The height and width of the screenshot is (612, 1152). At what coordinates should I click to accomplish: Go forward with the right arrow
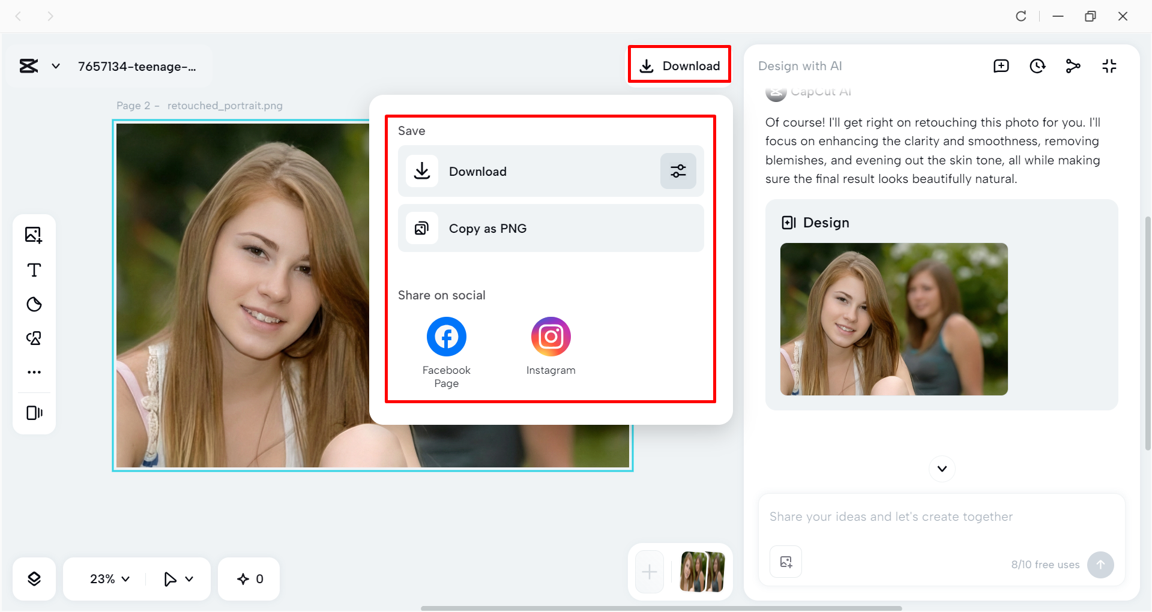[x=50, y=16]
